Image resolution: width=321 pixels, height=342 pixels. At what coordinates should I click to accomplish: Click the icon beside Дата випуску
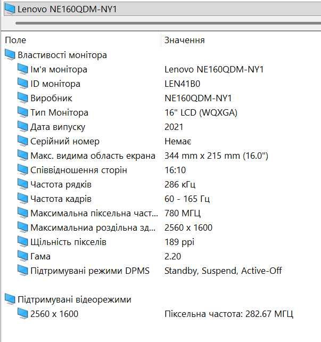(x=23, y=126)
